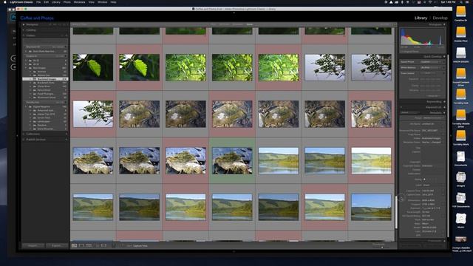The height and width of the screenshot is (266, 473).
Task: Open the white NIKON drive icon
Action: point(460,52)
